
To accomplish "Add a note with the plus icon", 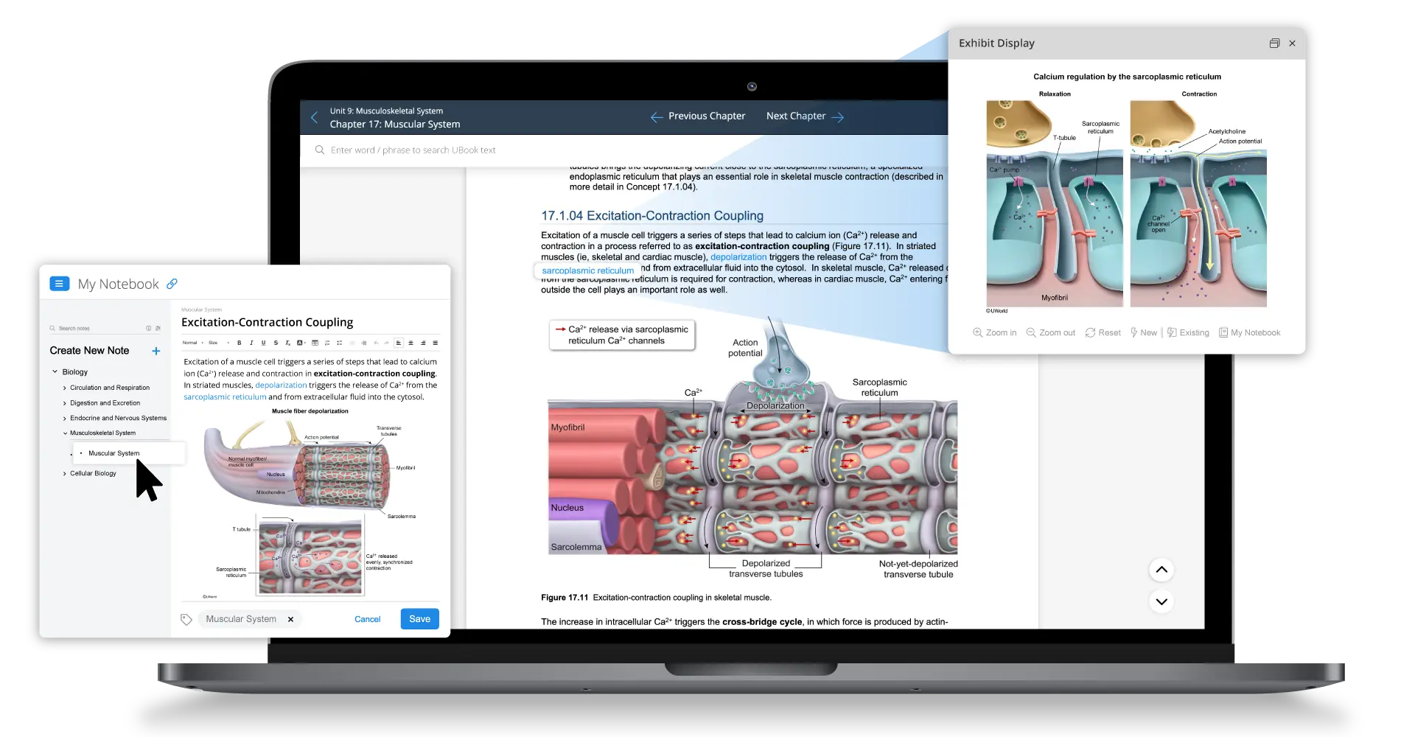I will (156, 351).
